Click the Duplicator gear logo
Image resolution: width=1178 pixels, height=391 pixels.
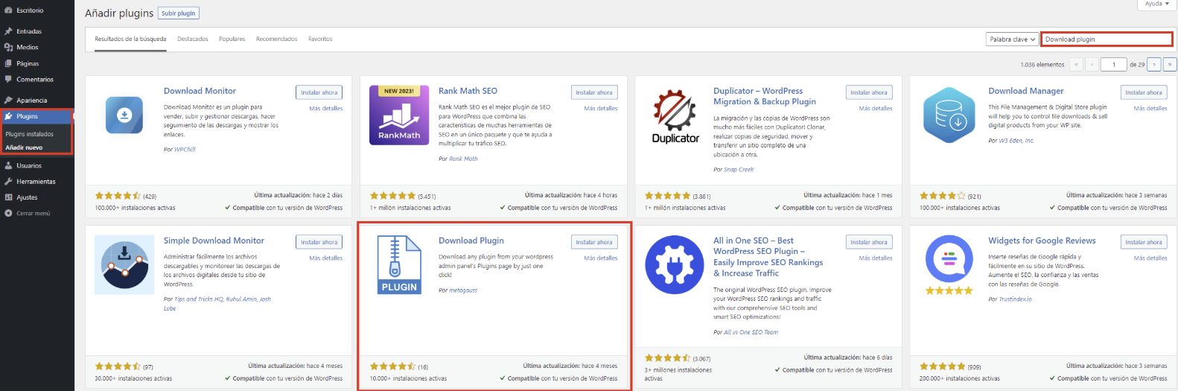coord(675,115)
